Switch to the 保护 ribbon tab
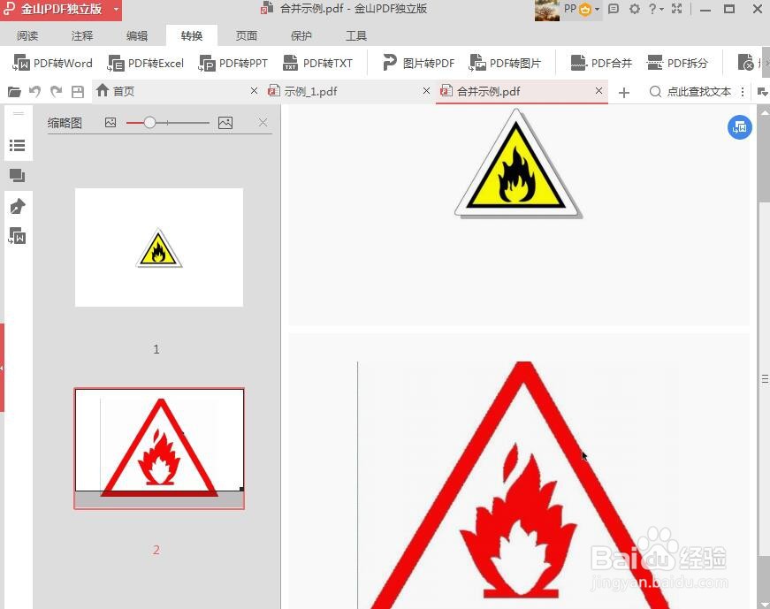Screen dimensions: 770x609 [301, 36]
